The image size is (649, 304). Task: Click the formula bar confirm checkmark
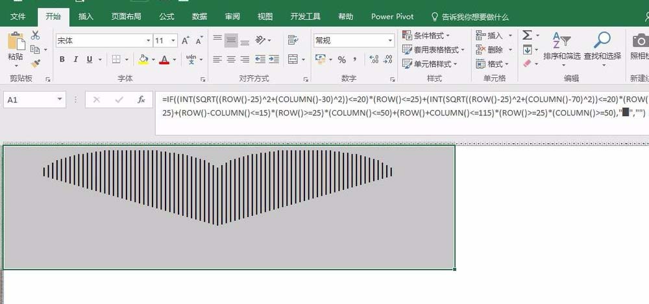click(x=119, y=100)
